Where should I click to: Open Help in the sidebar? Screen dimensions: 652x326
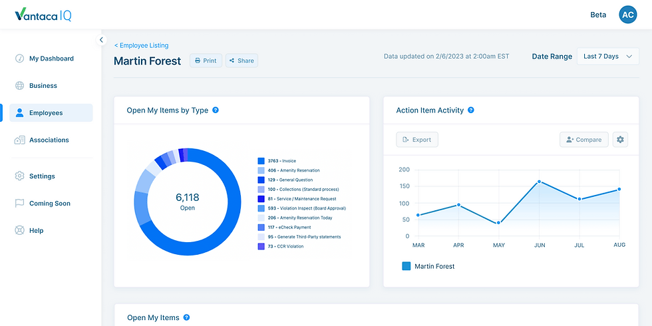[51, 230]
